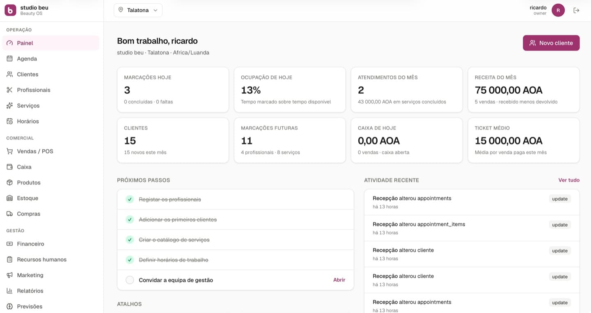Toggle the 'Criar o catálogo de serviços' checkmark
Screen dimensions: 591x313
130,239
